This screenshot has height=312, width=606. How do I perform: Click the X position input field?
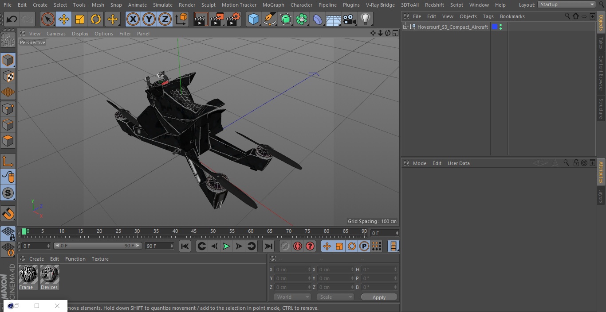(293, 270)
